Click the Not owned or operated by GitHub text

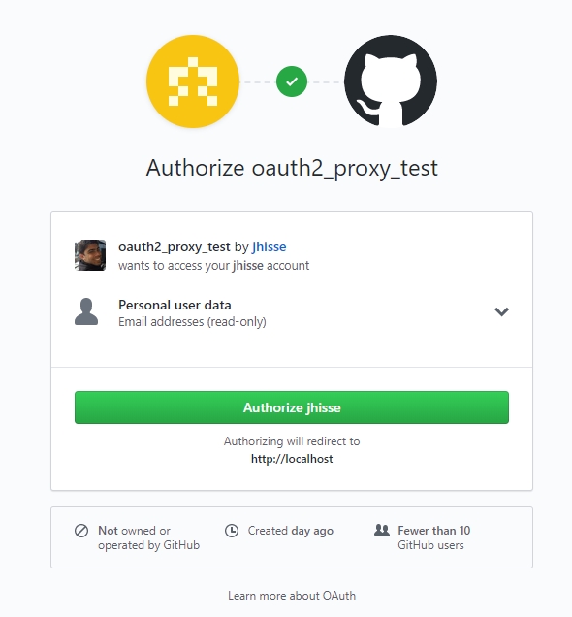tap(149, 537)
